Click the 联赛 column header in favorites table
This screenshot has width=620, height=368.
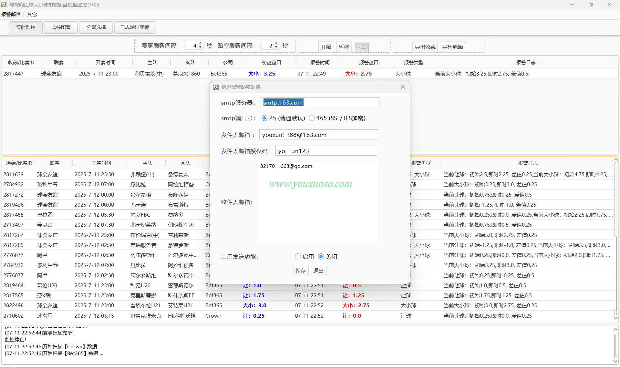59,63
